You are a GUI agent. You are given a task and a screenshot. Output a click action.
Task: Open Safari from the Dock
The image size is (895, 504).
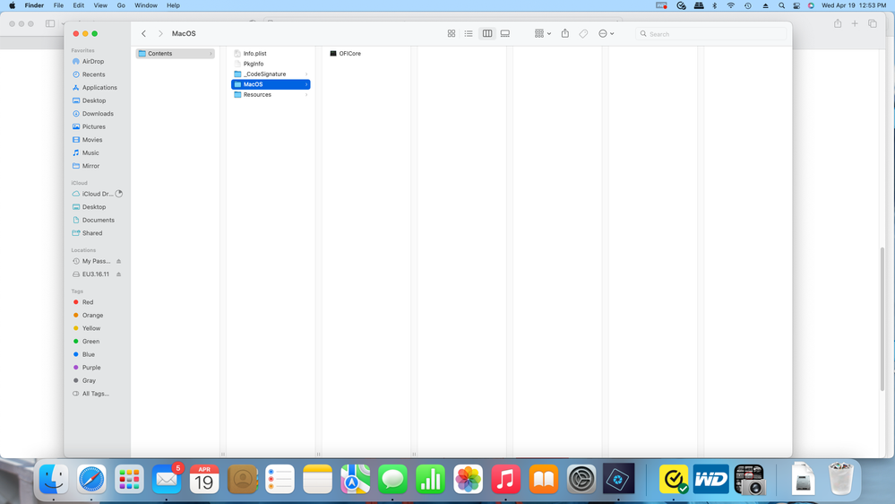coord(91,479)
